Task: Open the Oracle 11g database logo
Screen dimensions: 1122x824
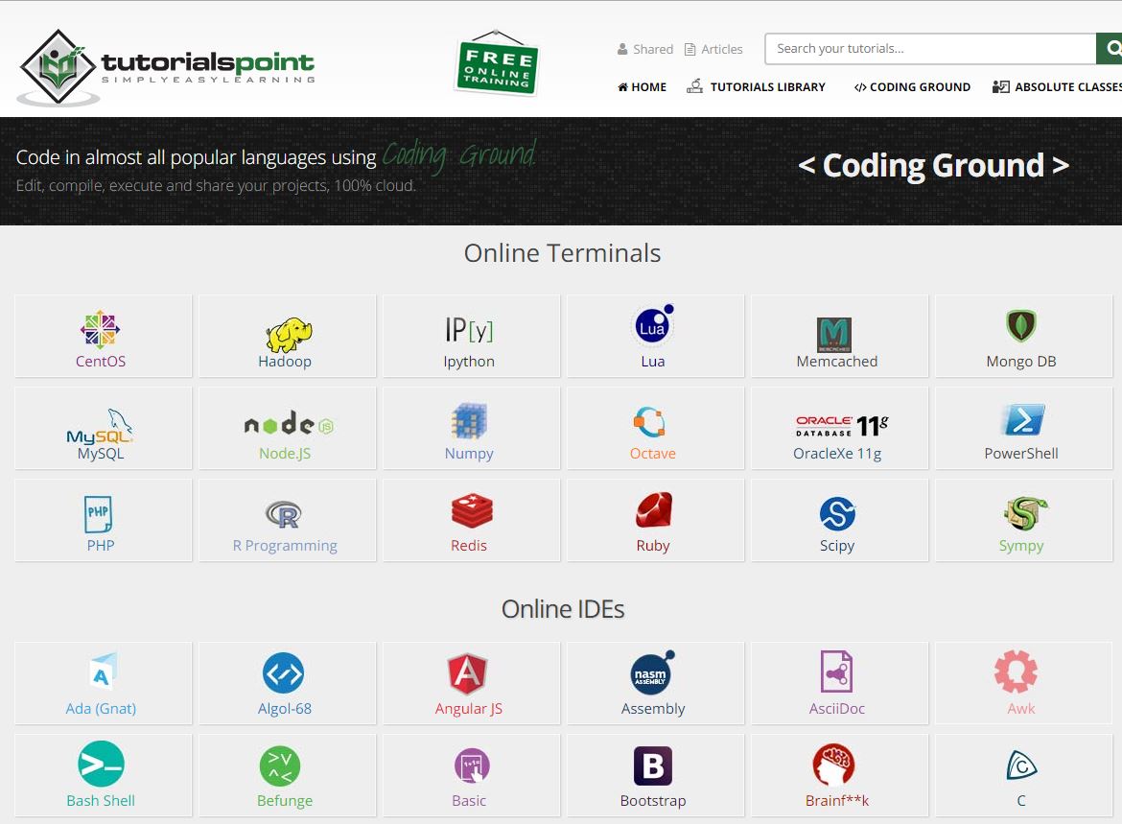Action: pyautogui.click(x=842, y=426)
